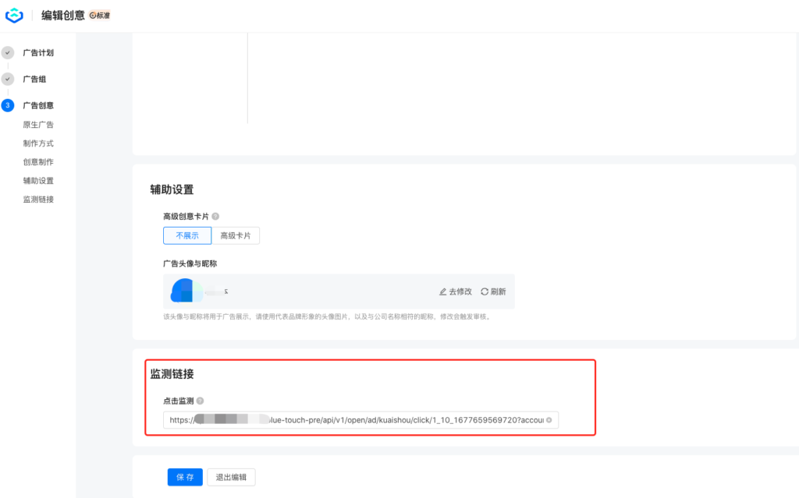Click 刷新 to refresh avatar and nickname
This screenshot has height=498, width=799.
click(x=493, y=291)
